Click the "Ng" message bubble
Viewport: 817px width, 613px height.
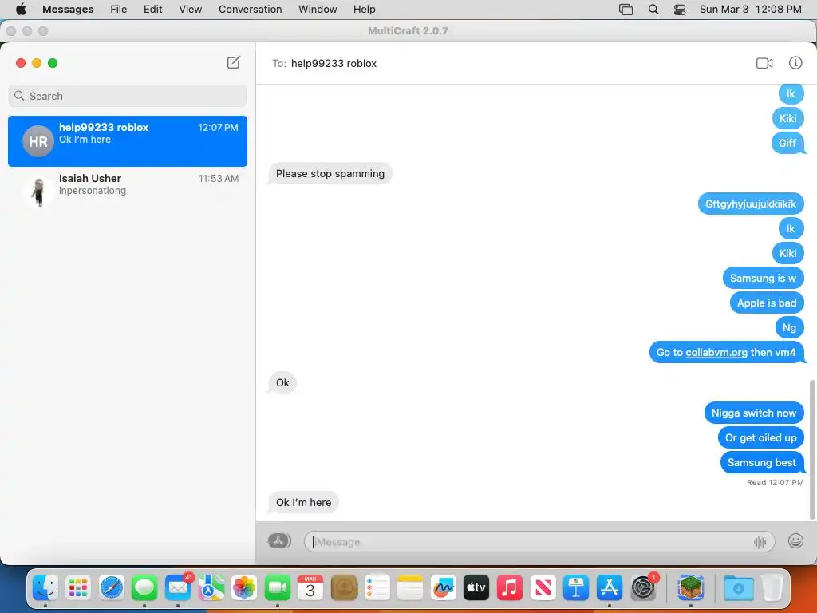[x=789, y=327]
